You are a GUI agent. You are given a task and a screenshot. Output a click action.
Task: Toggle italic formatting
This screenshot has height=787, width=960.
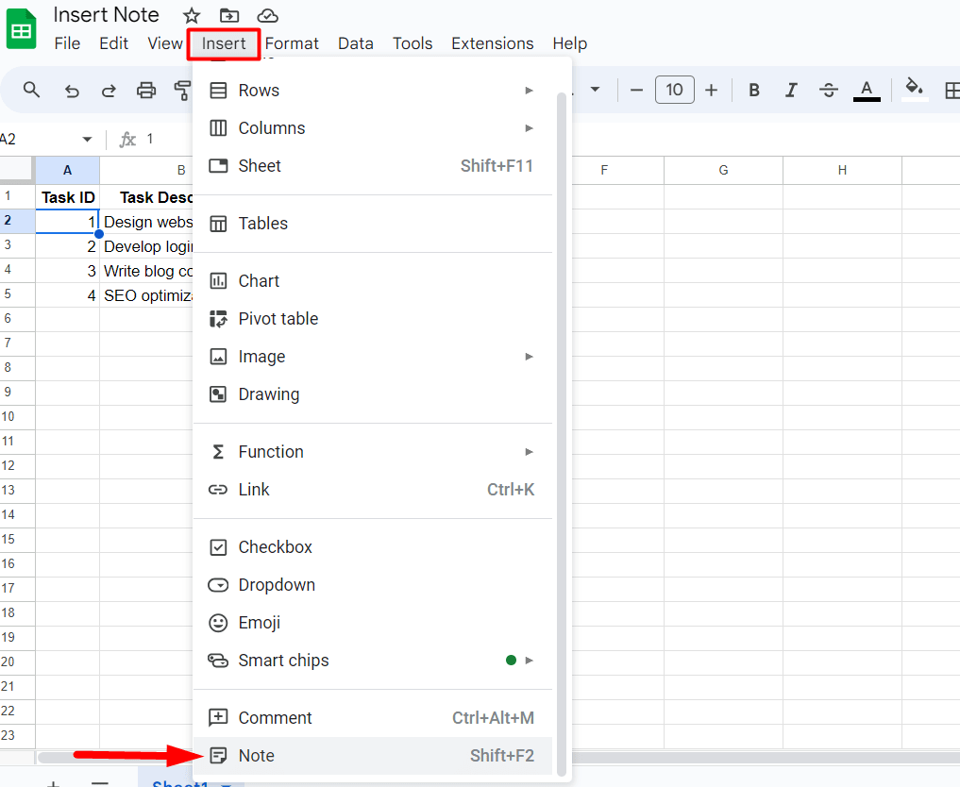click(791, 90)
